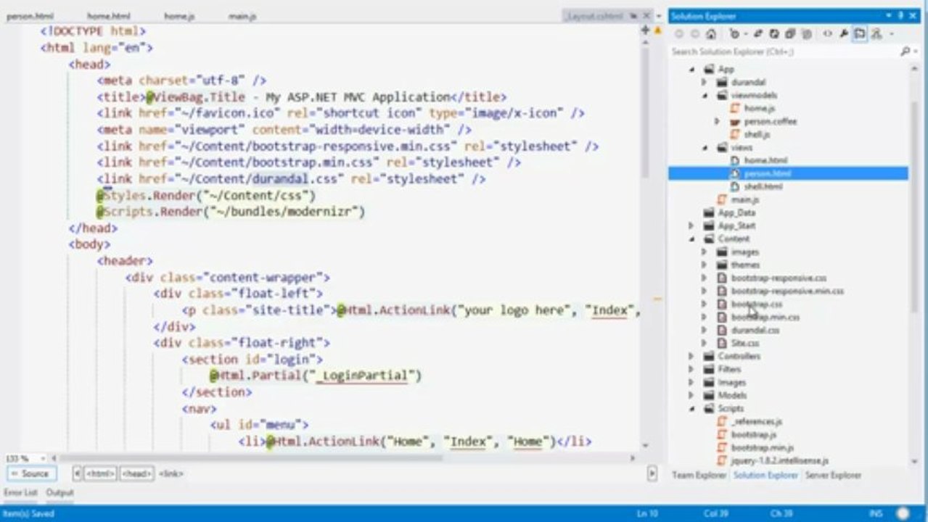The image size is (928, 522).
Task: Open the Output panel tab
Action: pos(59,493)
